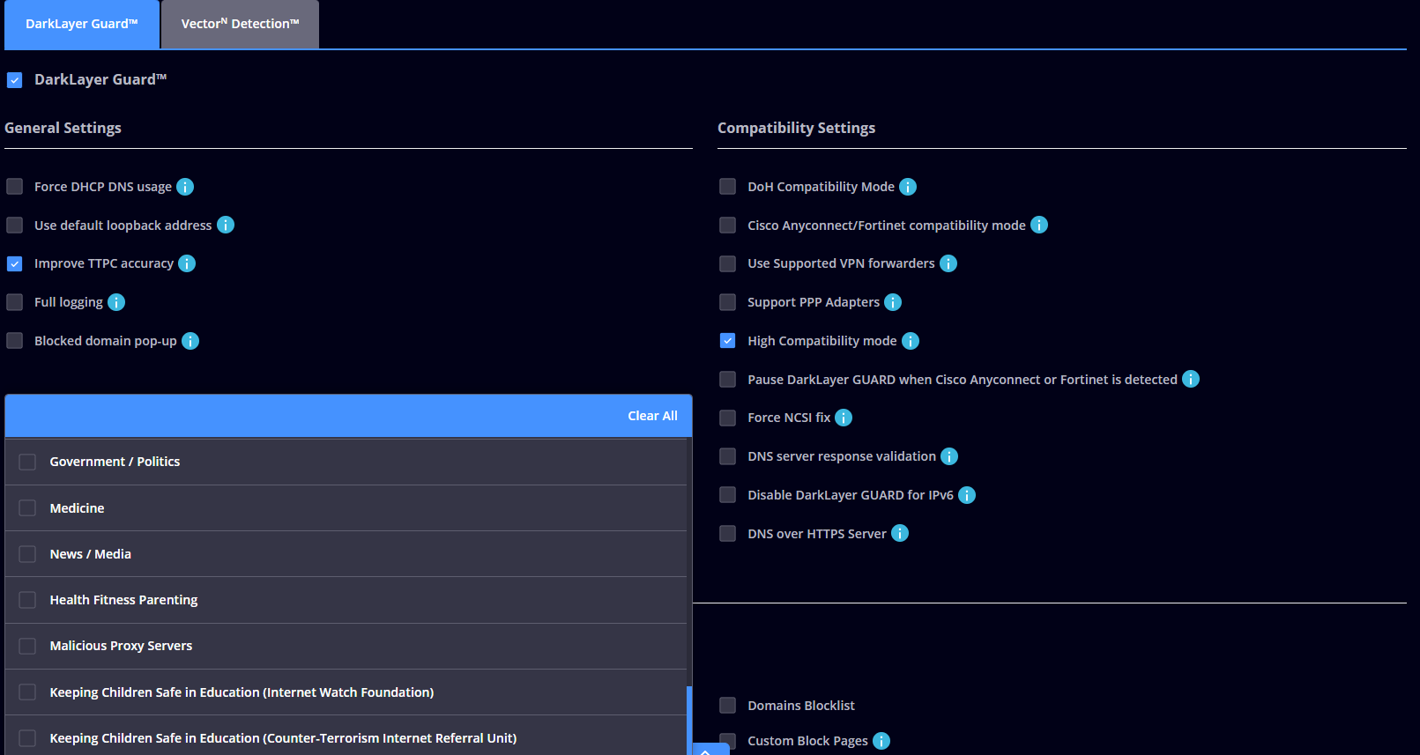
Task: Check Use default loopback address
Action: point(14,225)
